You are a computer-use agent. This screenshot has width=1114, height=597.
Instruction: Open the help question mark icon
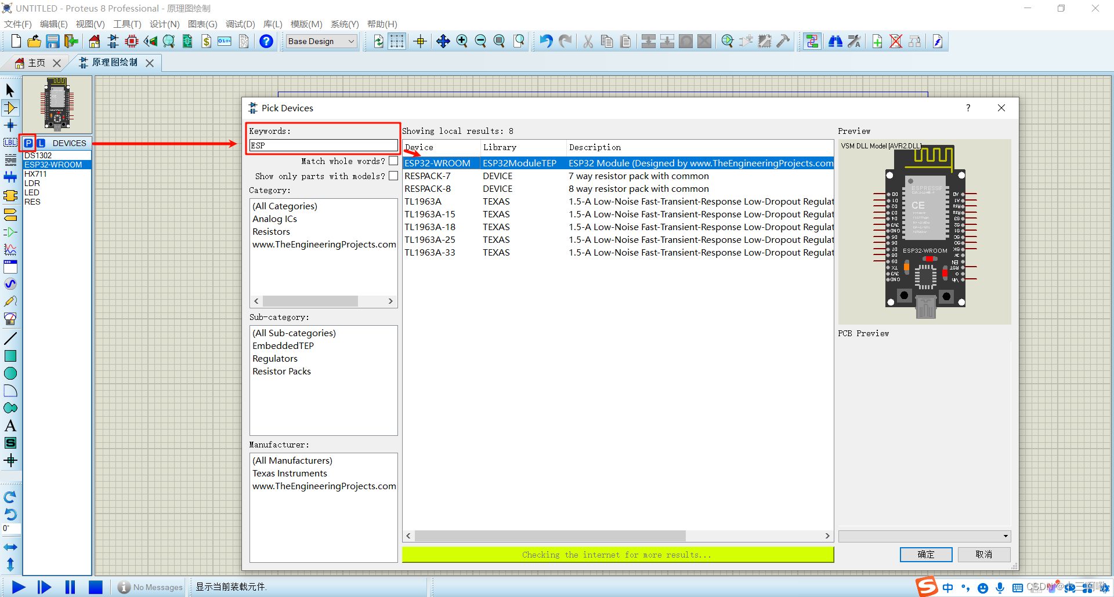click(266, 41)
